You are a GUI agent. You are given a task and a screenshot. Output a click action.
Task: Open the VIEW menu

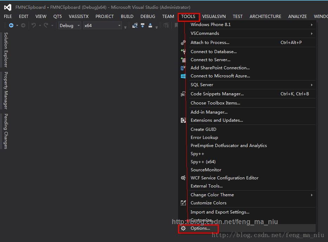point(41,16)
